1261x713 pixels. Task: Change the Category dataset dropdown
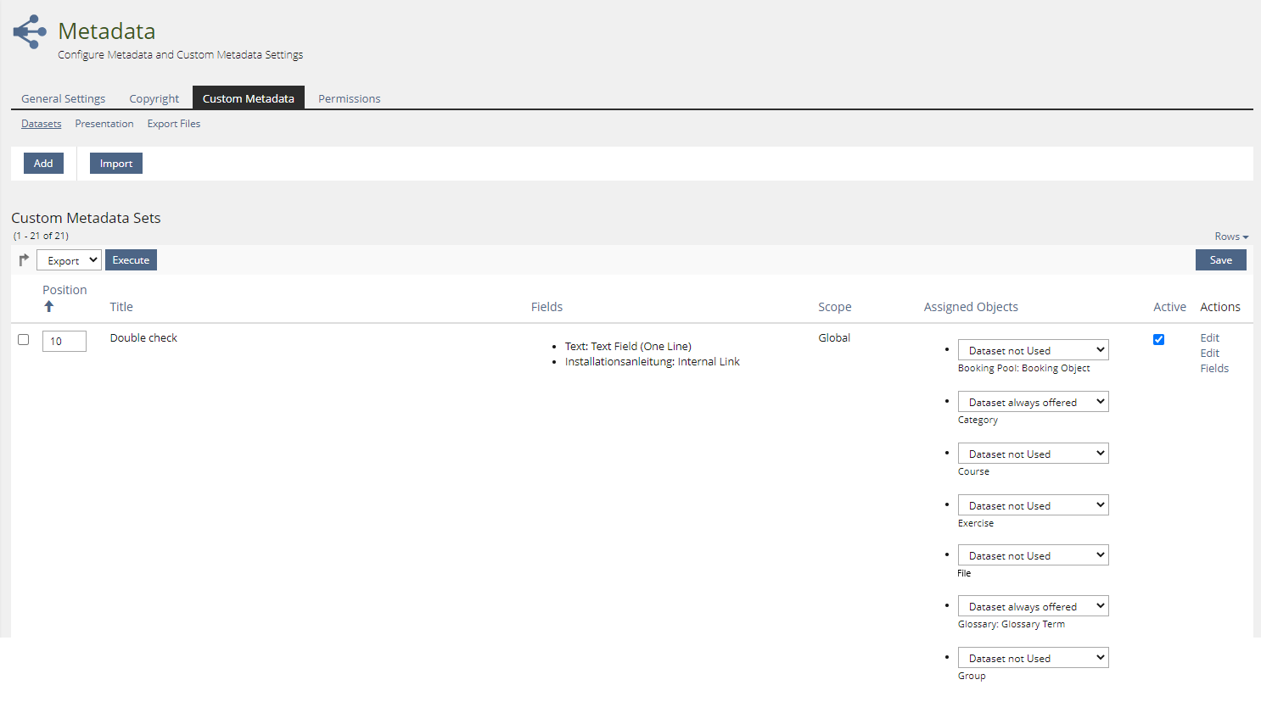pyautogui.click(x=1033, y=402)
